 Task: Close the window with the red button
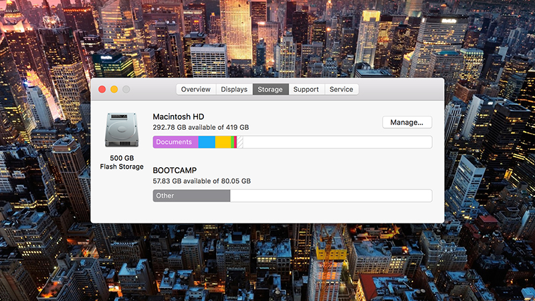102,90
